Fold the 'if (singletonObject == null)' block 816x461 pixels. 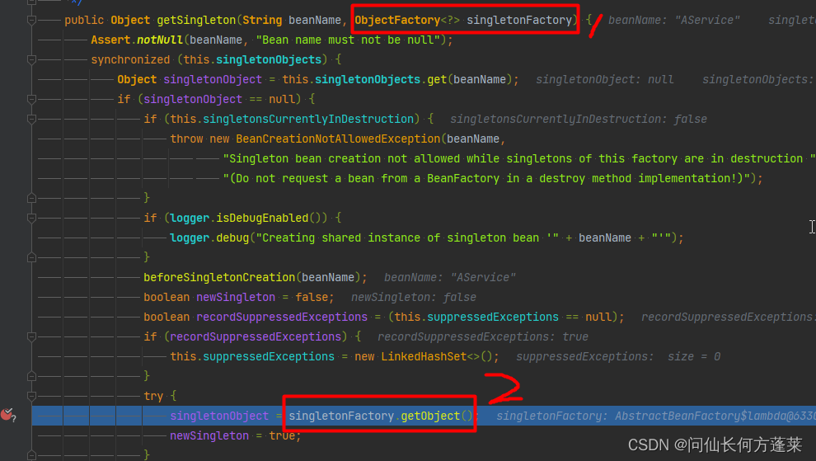click(31, 100)
